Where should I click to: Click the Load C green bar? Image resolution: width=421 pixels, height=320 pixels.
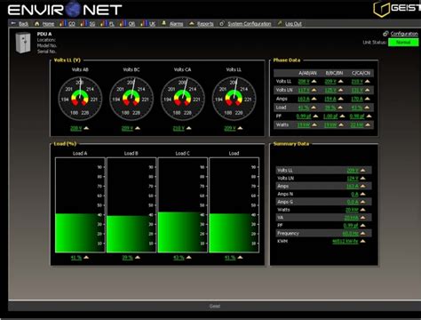pos(182,232)
